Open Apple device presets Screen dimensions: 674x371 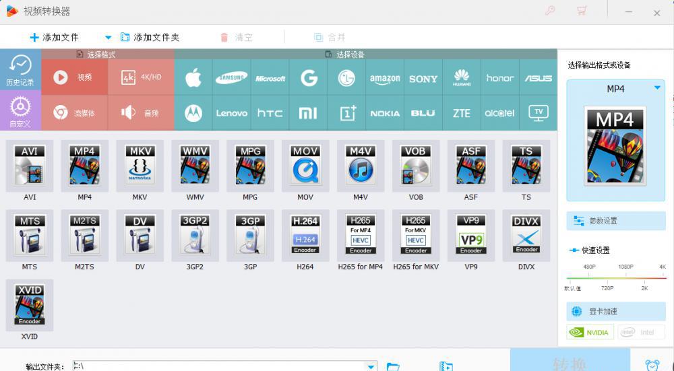[x=193, y=77]
